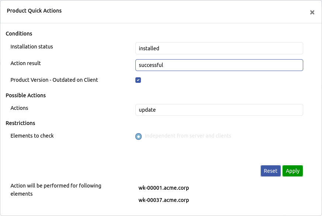Select Independent from server and clients radio
The height and width of the screenshot is (216, 322).
tap(138, 136)
